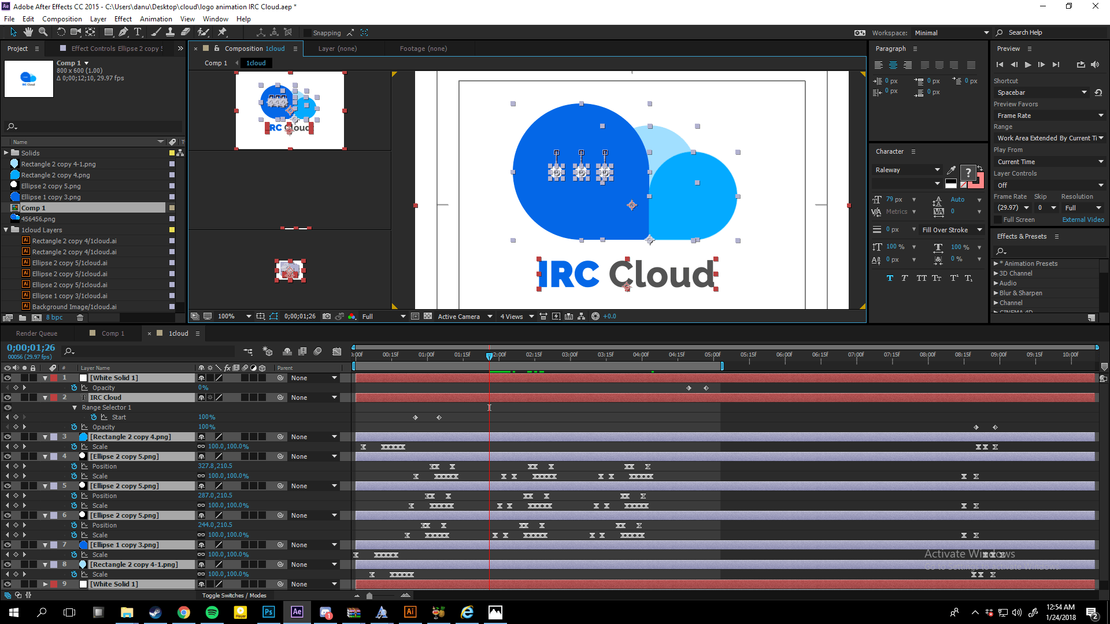Image resolution: width=1110 pixels, height=624 pixels.
Task: Click the eyedropper in Character panel
Action: pos(951,170)
